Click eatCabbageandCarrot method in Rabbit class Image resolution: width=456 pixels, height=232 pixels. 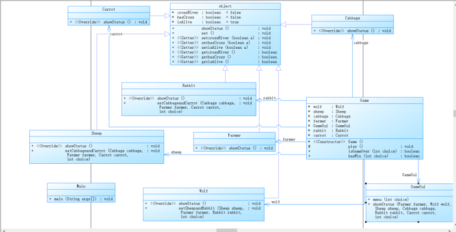(x=188, y=107)
